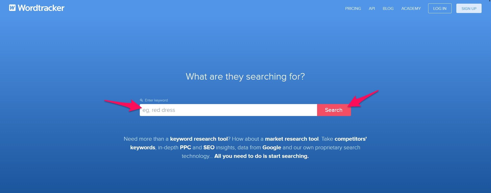This screenshot has width=491, height=193.
Task: Click the bold 'Google' text
Action: (x=272, y=147)
